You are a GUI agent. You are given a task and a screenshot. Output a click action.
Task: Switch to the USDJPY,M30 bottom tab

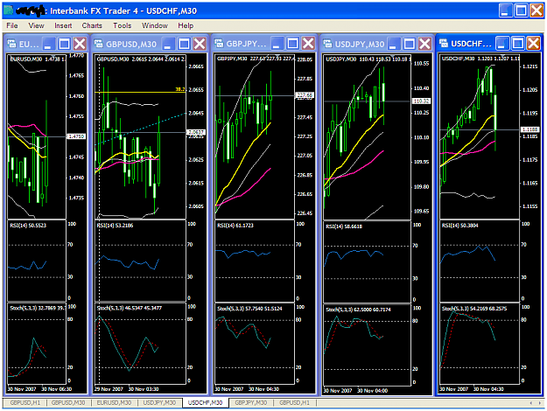point(159,402)
